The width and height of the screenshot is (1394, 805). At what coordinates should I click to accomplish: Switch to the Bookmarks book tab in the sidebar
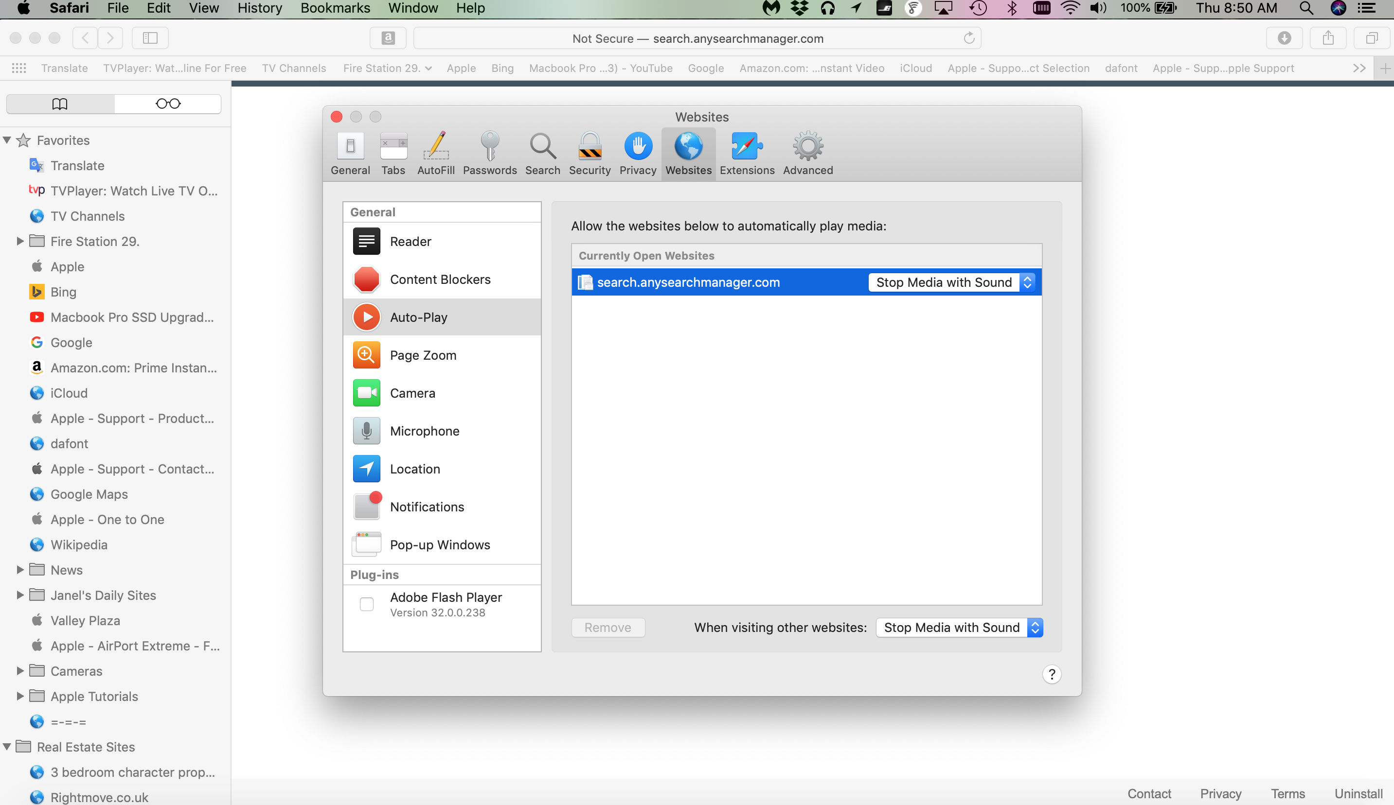60,104
